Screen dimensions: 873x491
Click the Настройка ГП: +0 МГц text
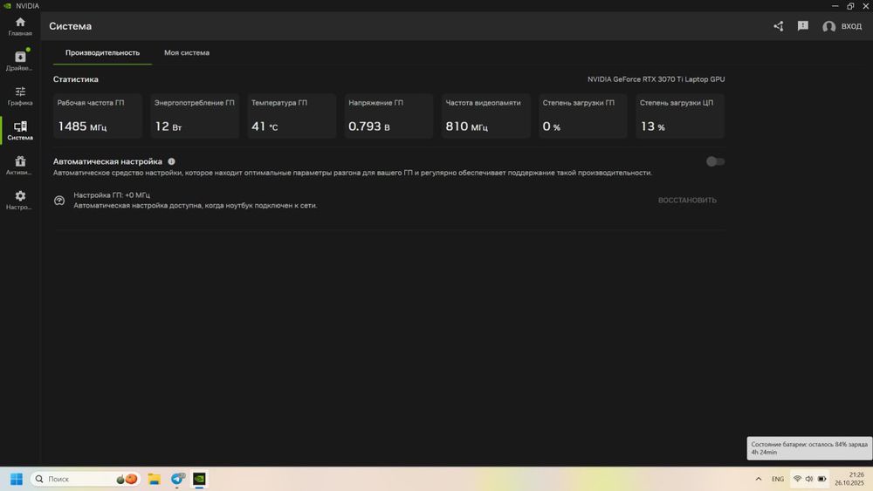point(112,195)
